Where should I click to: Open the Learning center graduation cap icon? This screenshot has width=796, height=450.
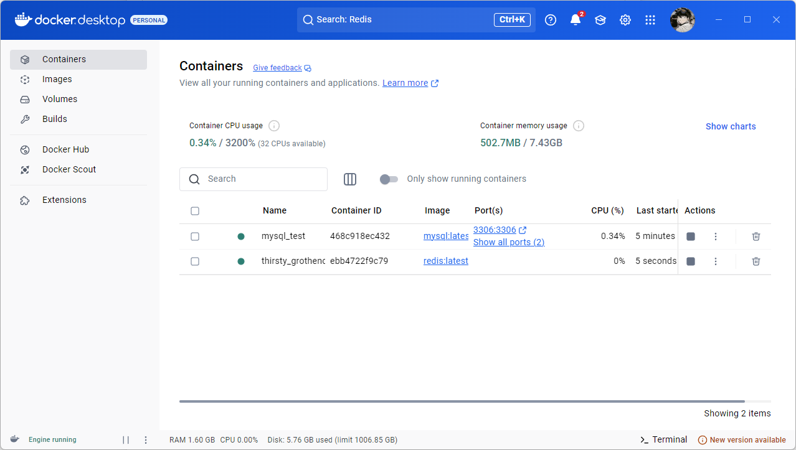(x=600, y=20)
